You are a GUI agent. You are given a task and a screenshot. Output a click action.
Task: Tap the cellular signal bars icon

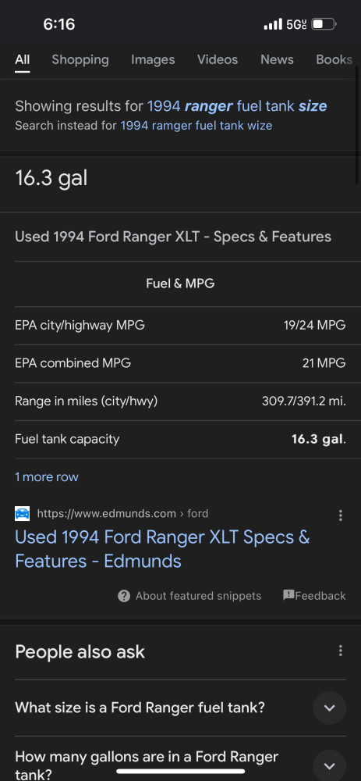pyautogui.click(x=273, y=24)
